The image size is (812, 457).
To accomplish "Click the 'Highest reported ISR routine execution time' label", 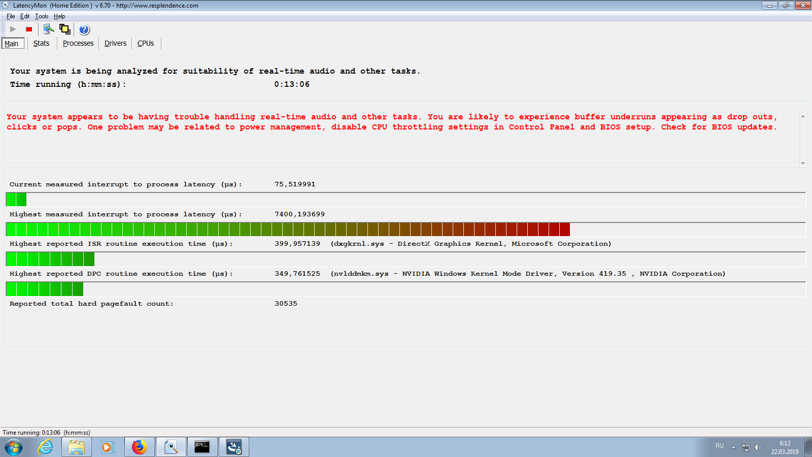I will (x=121, y=244).
